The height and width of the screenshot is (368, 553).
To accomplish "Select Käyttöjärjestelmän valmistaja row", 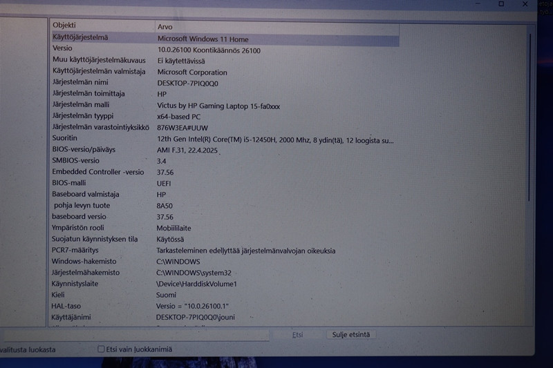I will pyautogui.click(x=225, y=72).
